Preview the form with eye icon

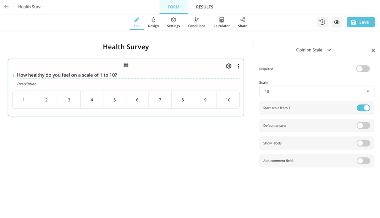coord(337,22)
